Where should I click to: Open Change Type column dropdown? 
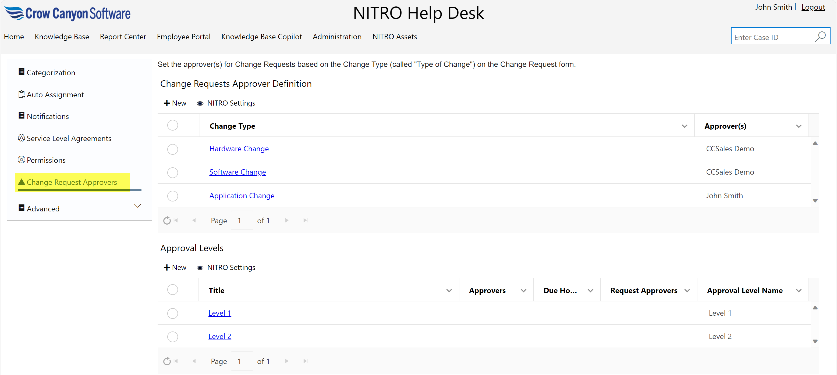point(684,126)
